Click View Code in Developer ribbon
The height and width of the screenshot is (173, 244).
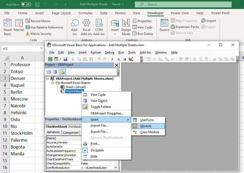[142, 27]
